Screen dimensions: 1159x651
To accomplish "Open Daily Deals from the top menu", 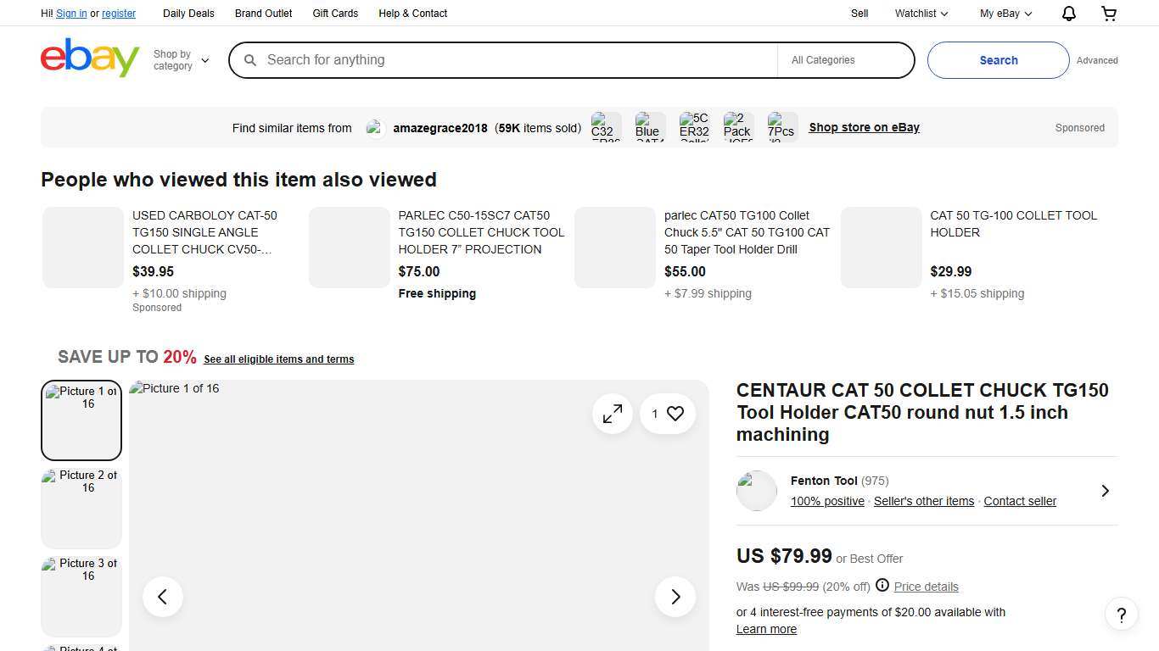I will (x=188, y=13).
